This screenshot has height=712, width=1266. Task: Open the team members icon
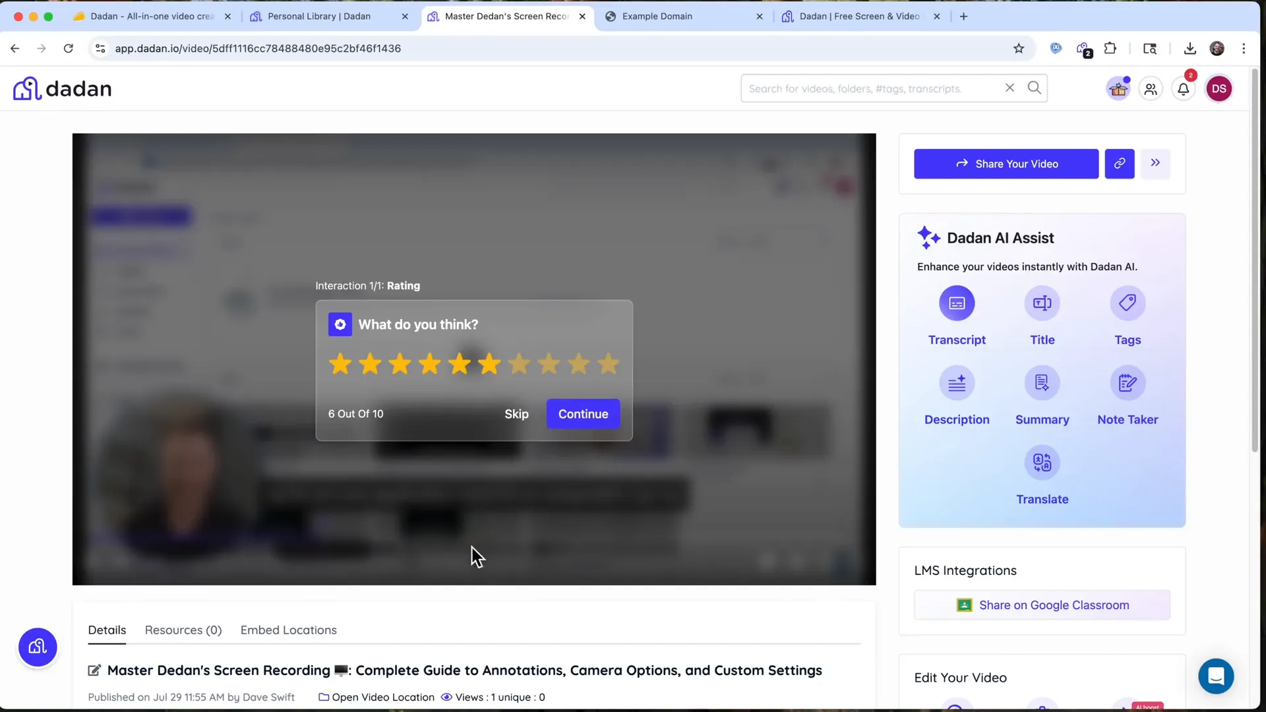coord(1151,89)
